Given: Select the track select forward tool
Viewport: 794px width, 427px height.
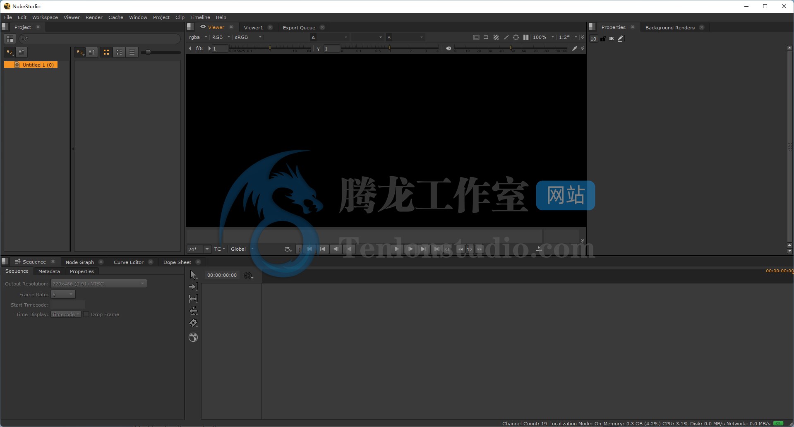Looking at the screenshot, I should [x=193, y=287].
